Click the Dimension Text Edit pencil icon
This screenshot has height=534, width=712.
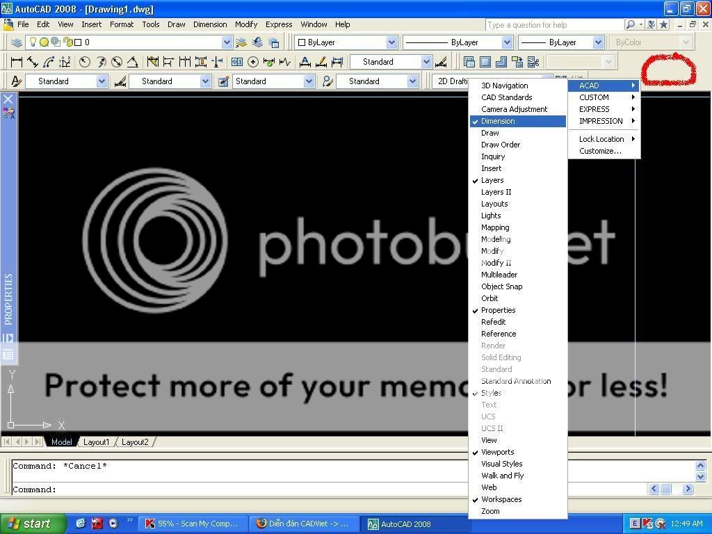coord(321,62)
